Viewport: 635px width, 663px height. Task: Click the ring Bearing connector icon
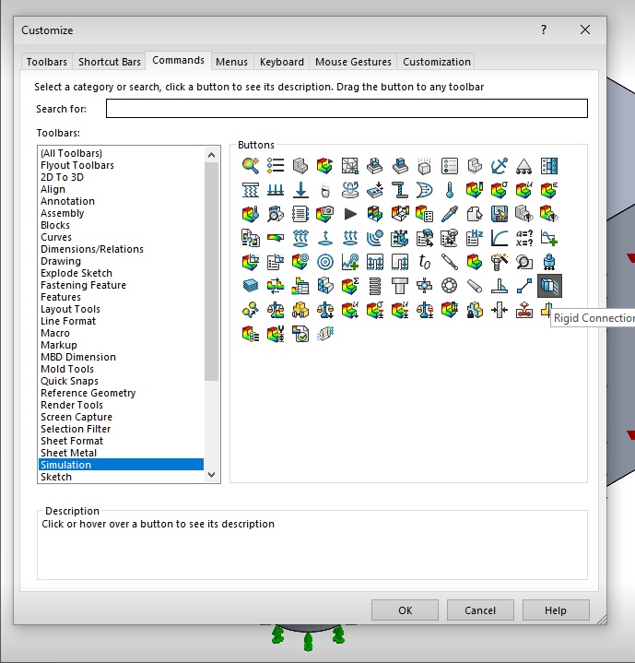450,286
